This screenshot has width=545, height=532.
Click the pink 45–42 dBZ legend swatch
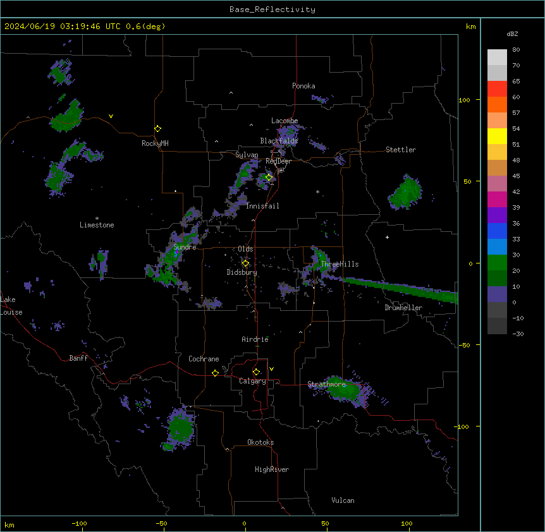pyautogui.click(x=497, y=184)
